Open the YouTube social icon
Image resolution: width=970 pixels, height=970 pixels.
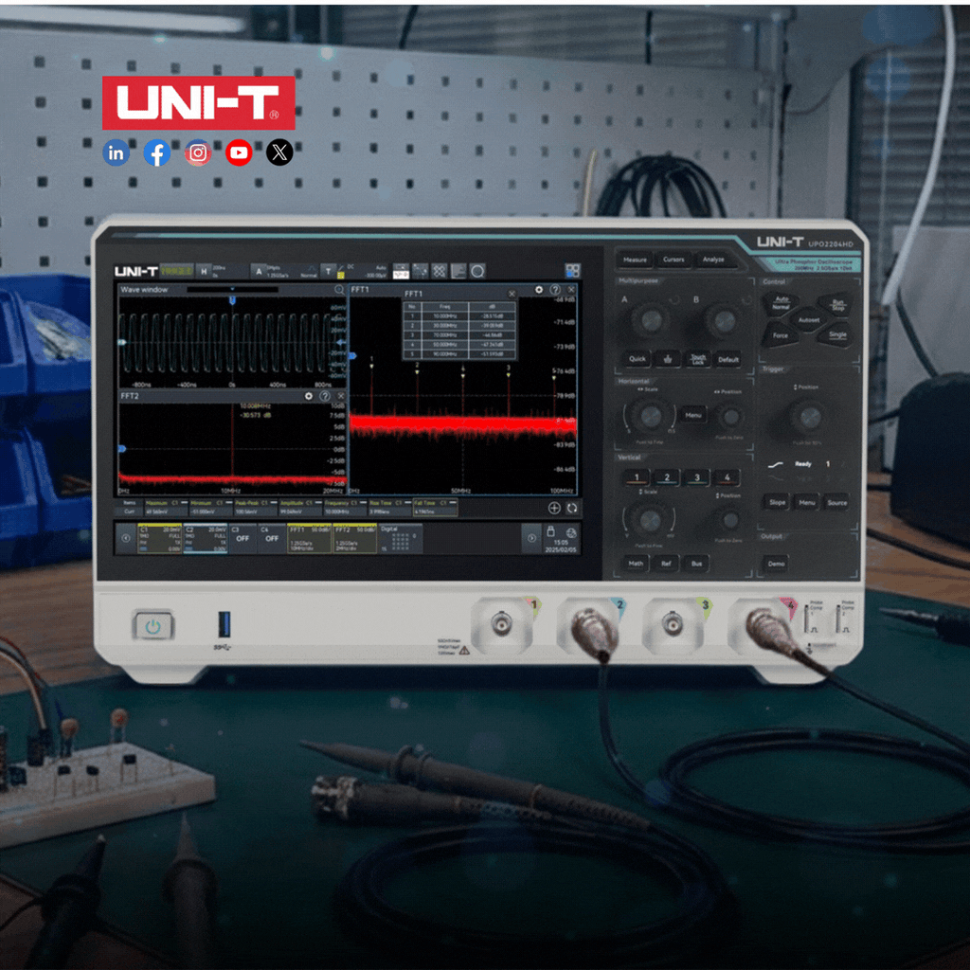(239, 153)
